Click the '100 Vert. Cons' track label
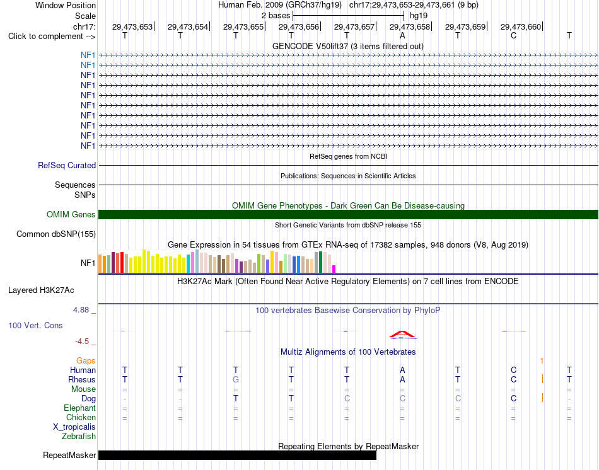The image size is (599, 470). 35,325
